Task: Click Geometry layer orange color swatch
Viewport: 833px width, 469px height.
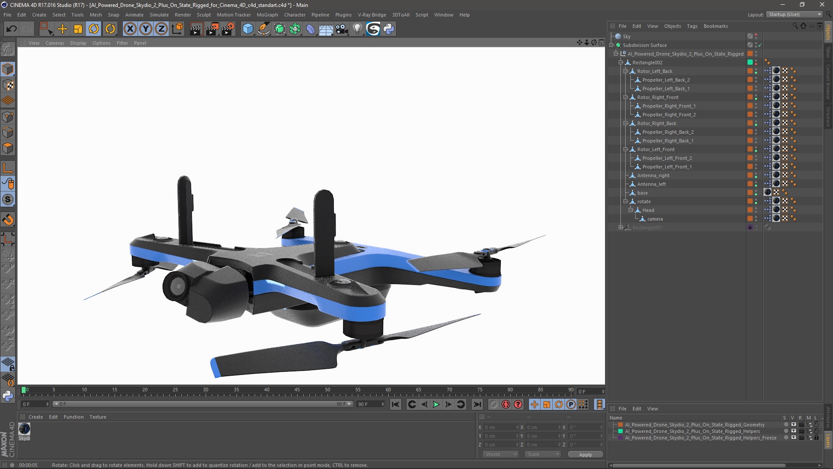Action: pos(620,425)
